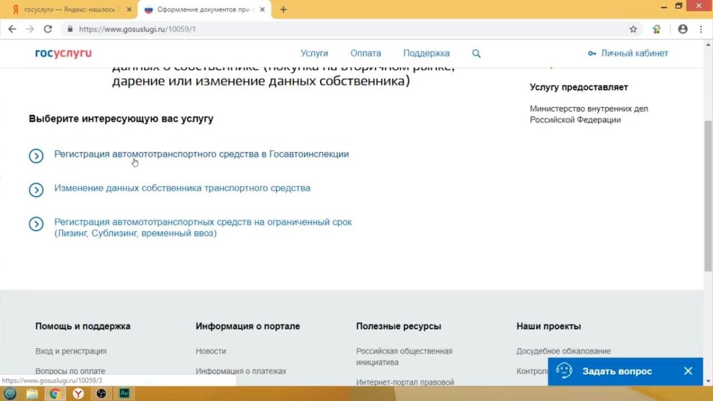
Task: Expand the Изменение данных собственника option arrow
Action: (36, 190)
